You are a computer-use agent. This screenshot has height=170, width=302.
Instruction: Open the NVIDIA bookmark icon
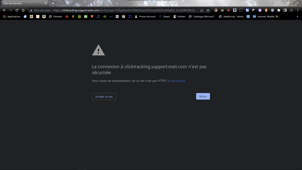click(104, 17)
